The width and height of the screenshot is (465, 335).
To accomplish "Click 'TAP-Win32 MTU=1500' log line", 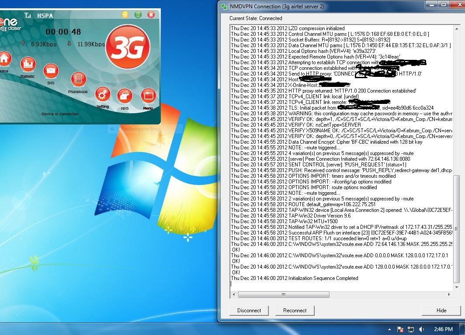I will (x=284, y=221).
